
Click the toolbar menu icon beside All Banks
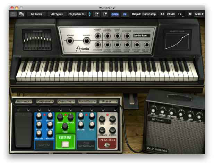(13, 14)
